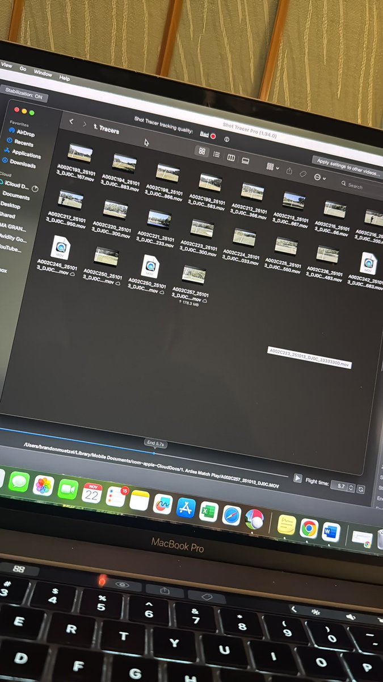Open the Help menu

65,78
